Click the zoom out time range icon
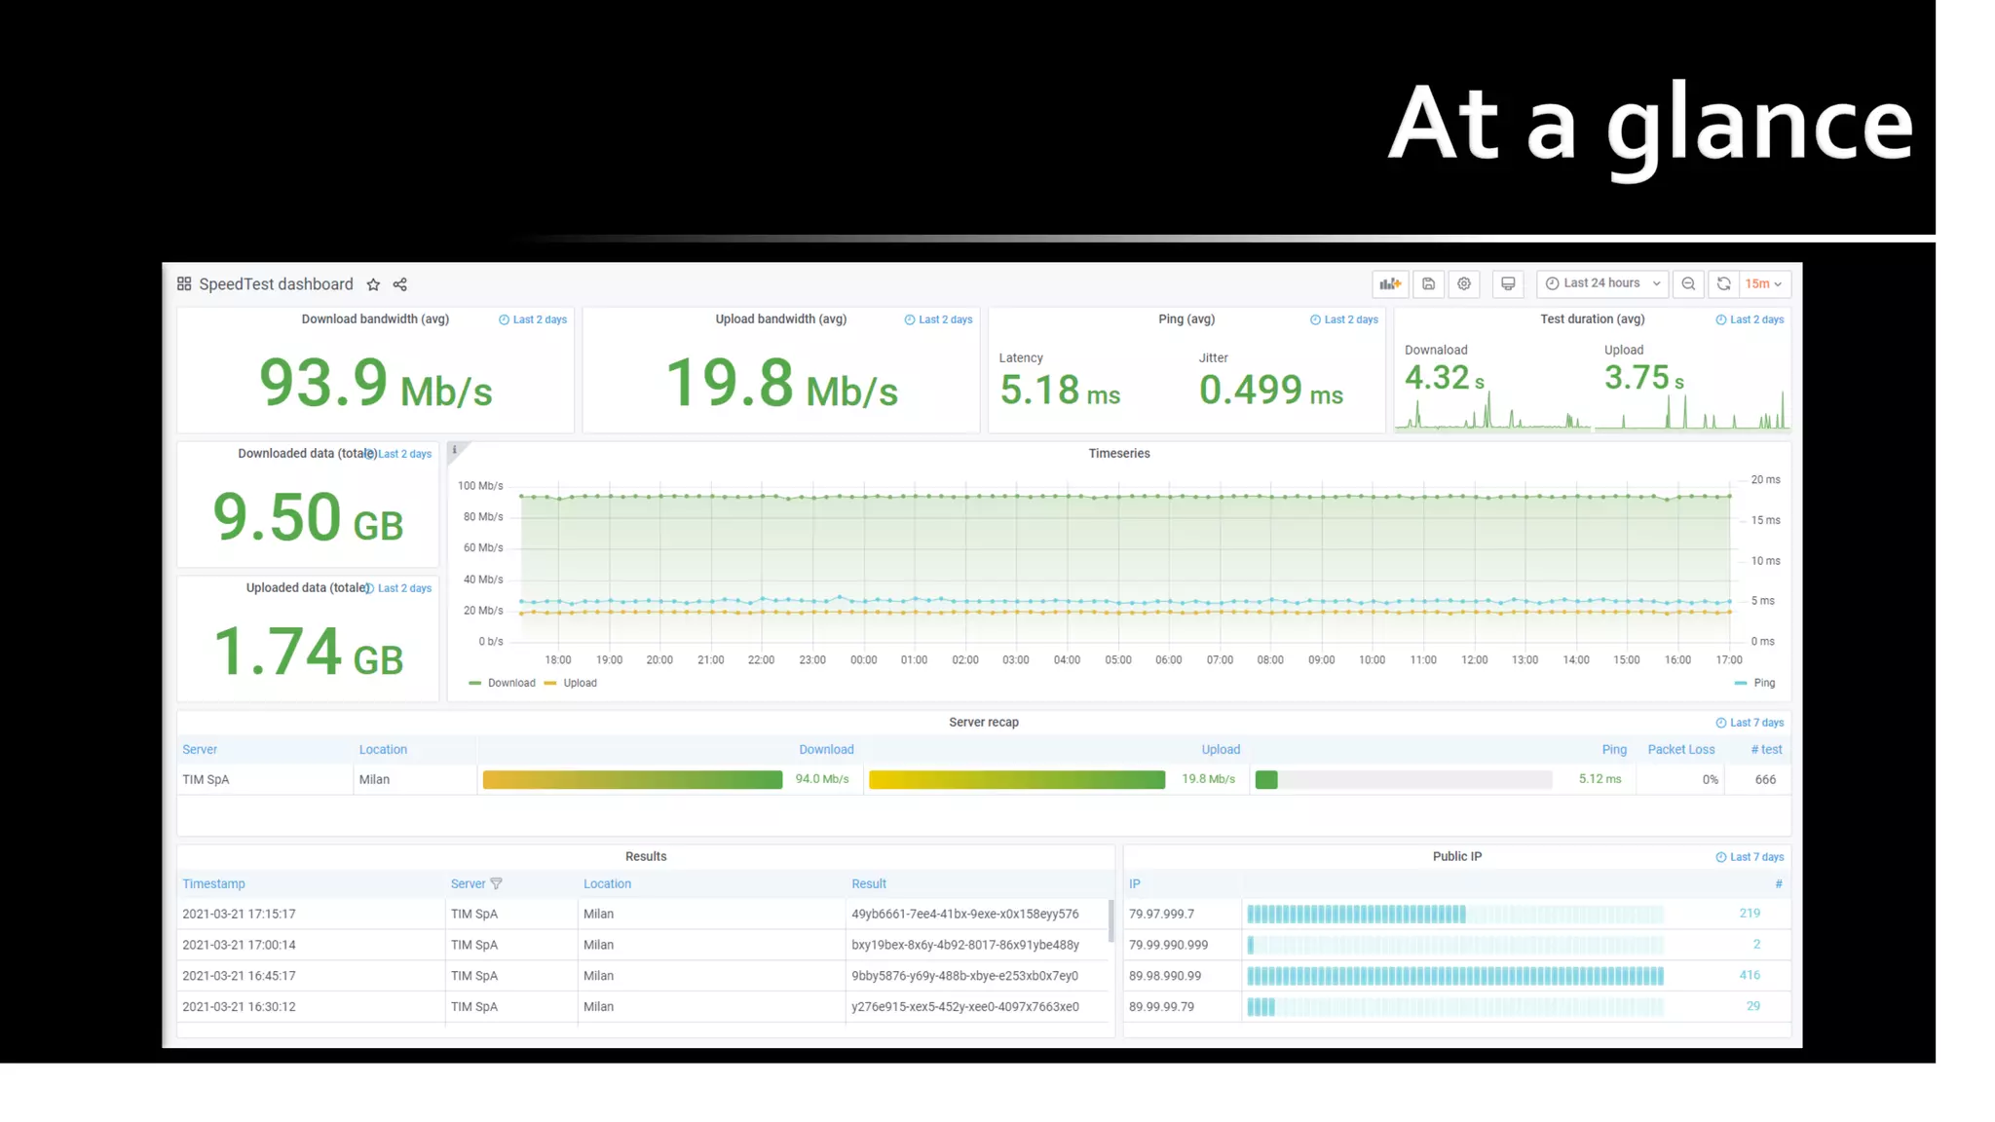Image resolution: width=1995 pixels, height=1122 pixels. pos(1688,283)
